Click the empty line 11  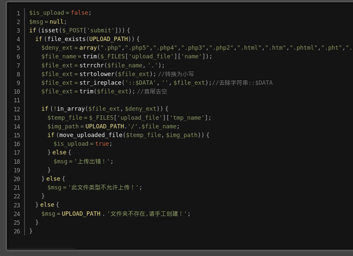[x=180, y=100]
